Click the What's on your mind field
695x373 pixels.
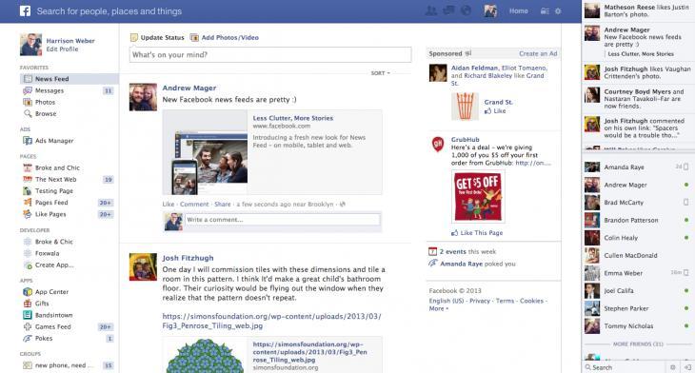tap(270, 55)
